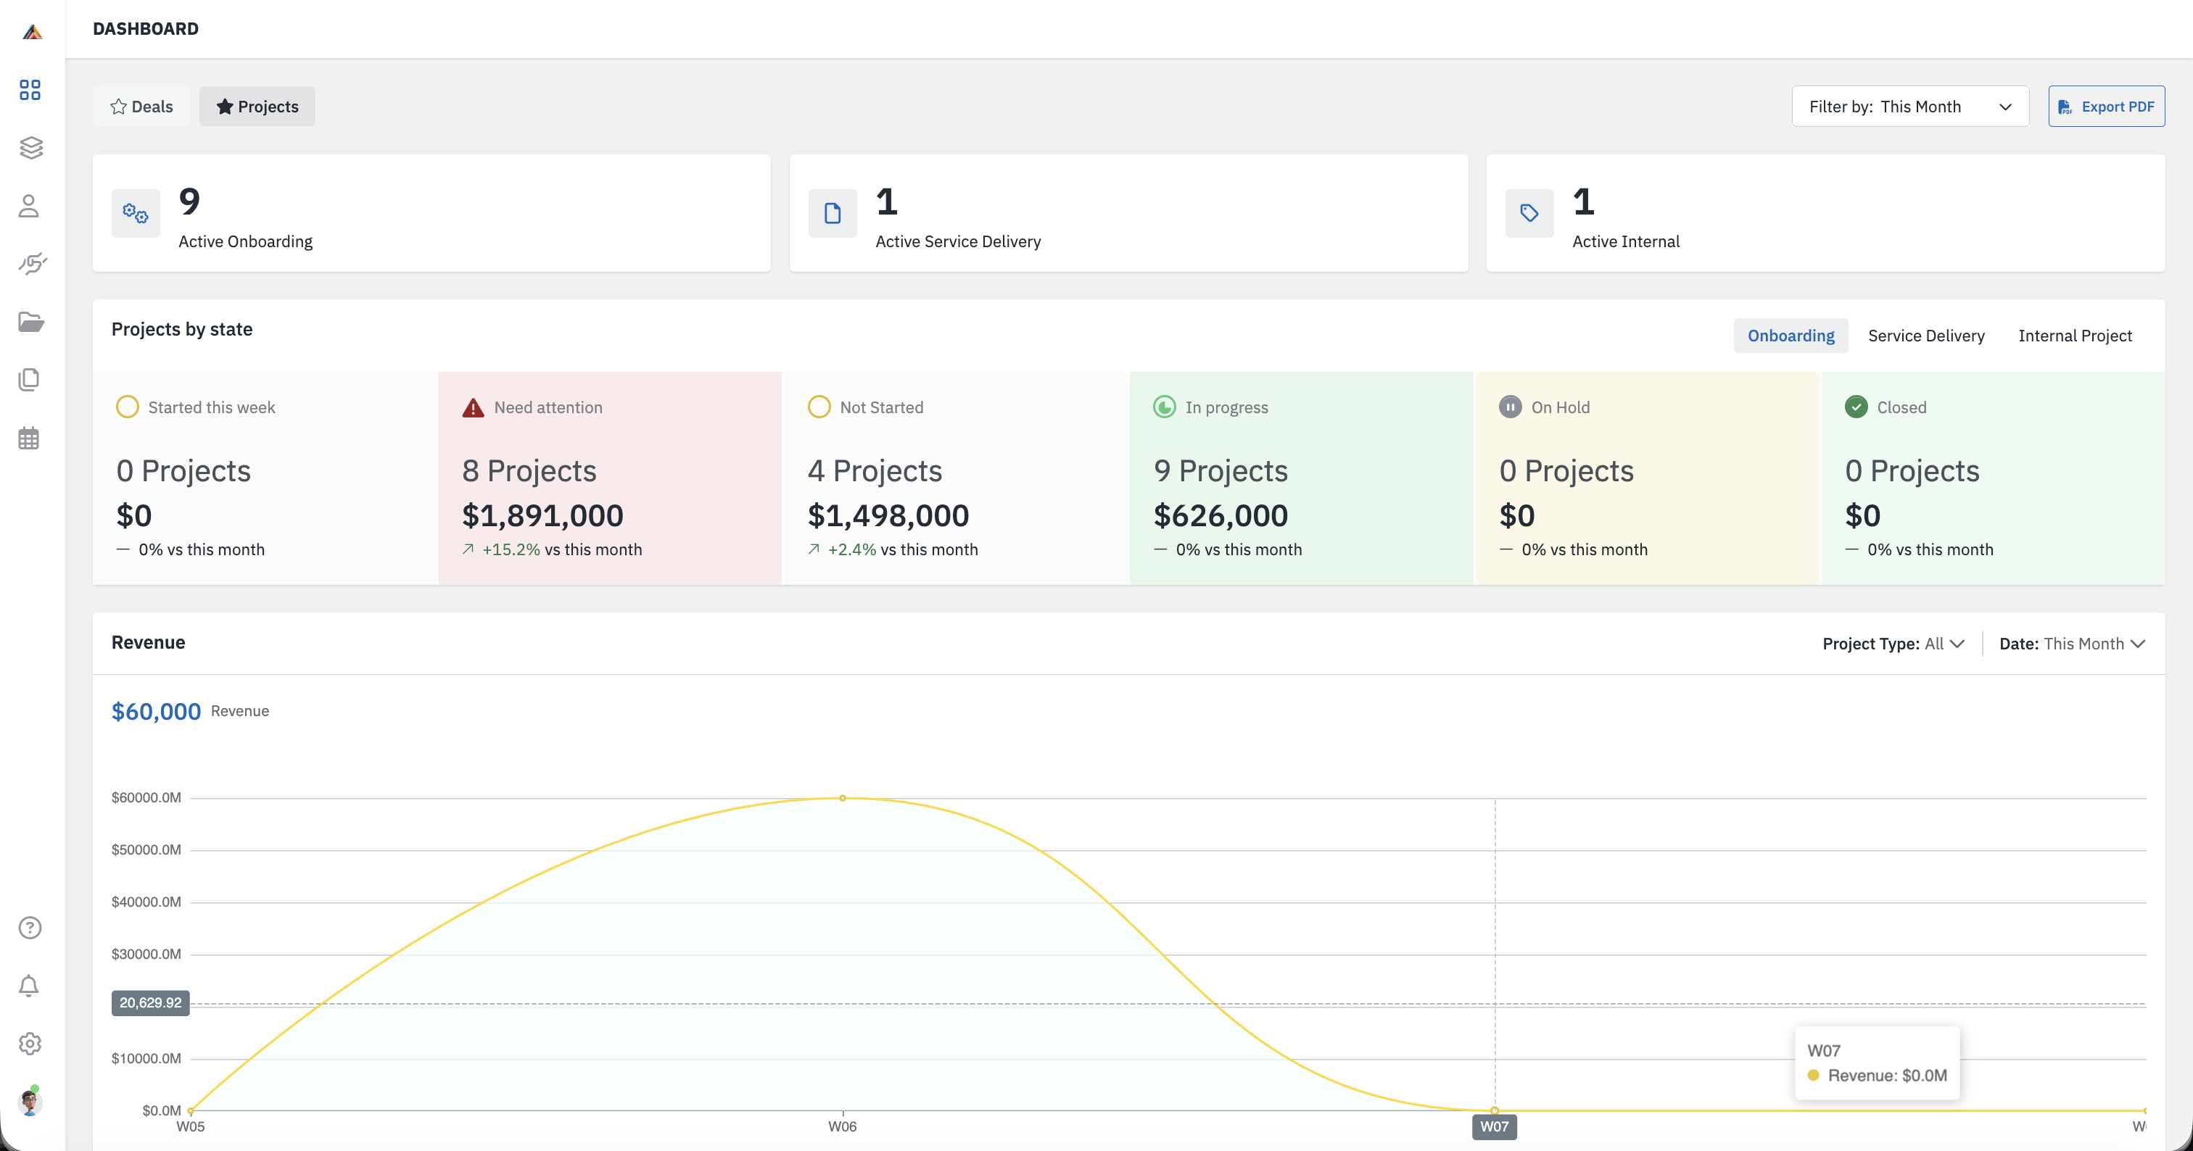The height and width of the screenshot is (1151, 2193).
Task: Open the dashboard grid icon in sidebar
Action: coord(30,89)
